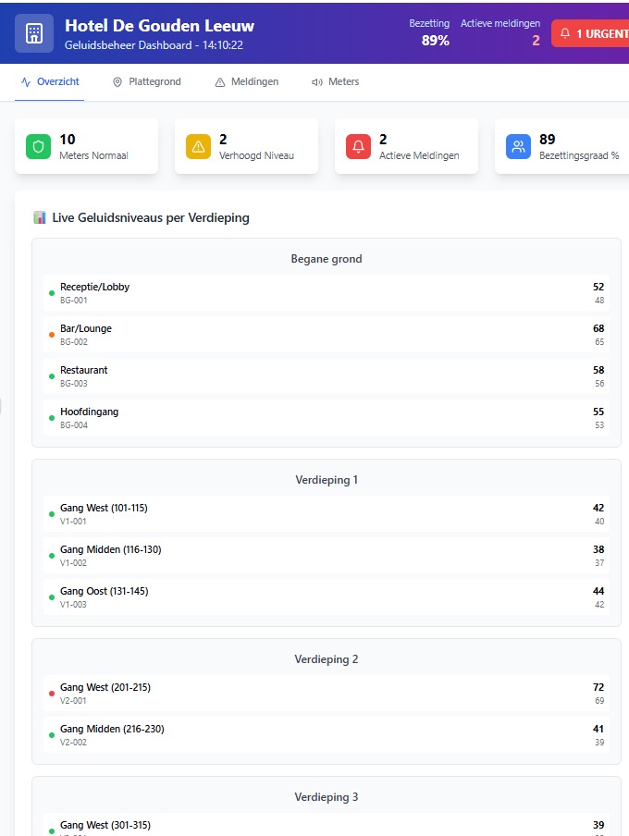
Task: Open the Hoofdingang meter entry
Action: (x=326, y=417)
